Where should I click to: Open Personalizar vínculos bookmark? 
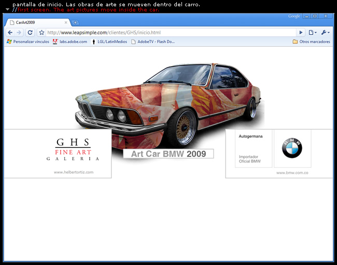tap(27, 42)
